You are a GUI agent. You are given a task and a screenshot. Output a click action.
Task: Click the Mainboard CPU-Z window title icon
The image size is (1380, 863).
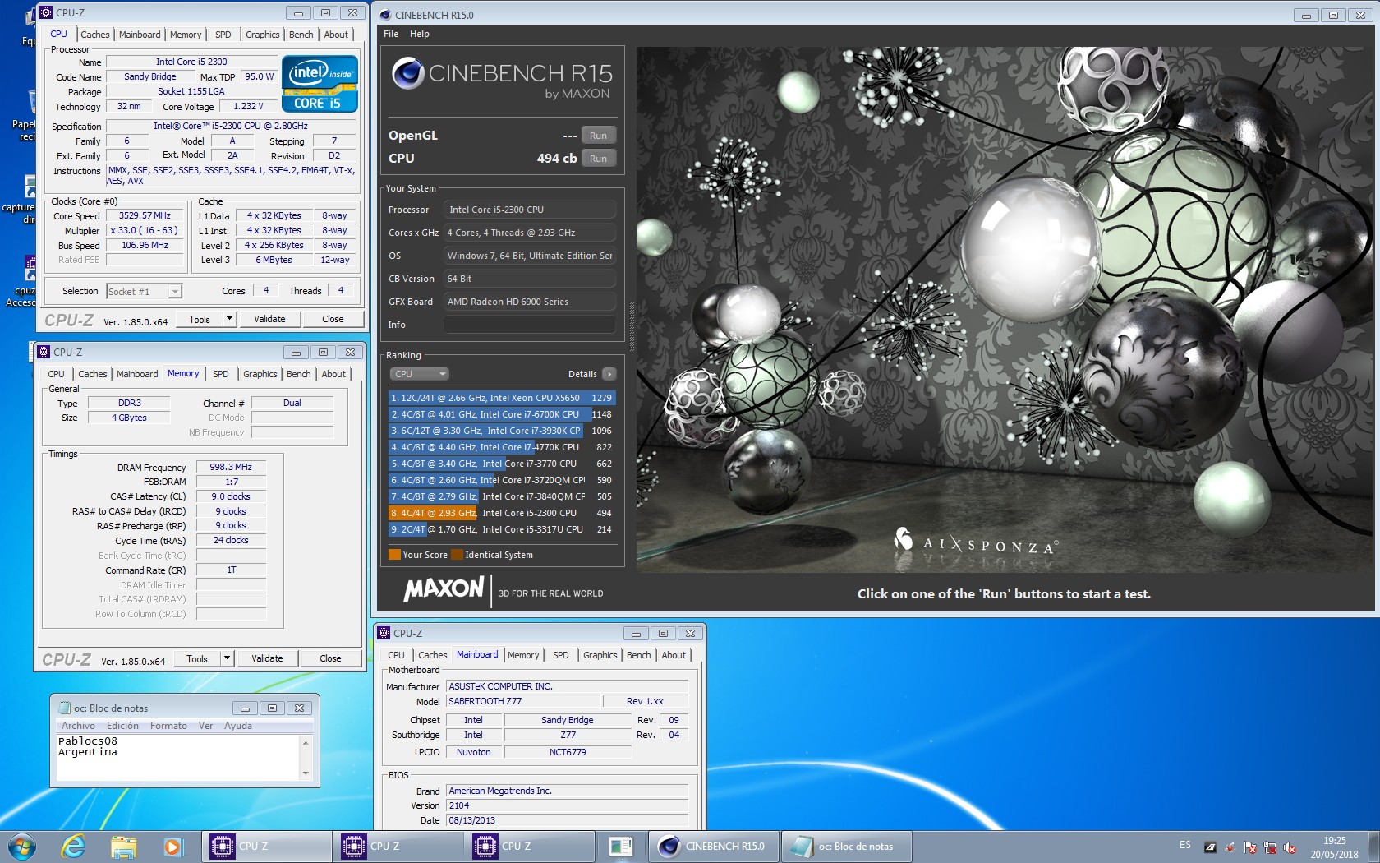[x=384, y=633]
